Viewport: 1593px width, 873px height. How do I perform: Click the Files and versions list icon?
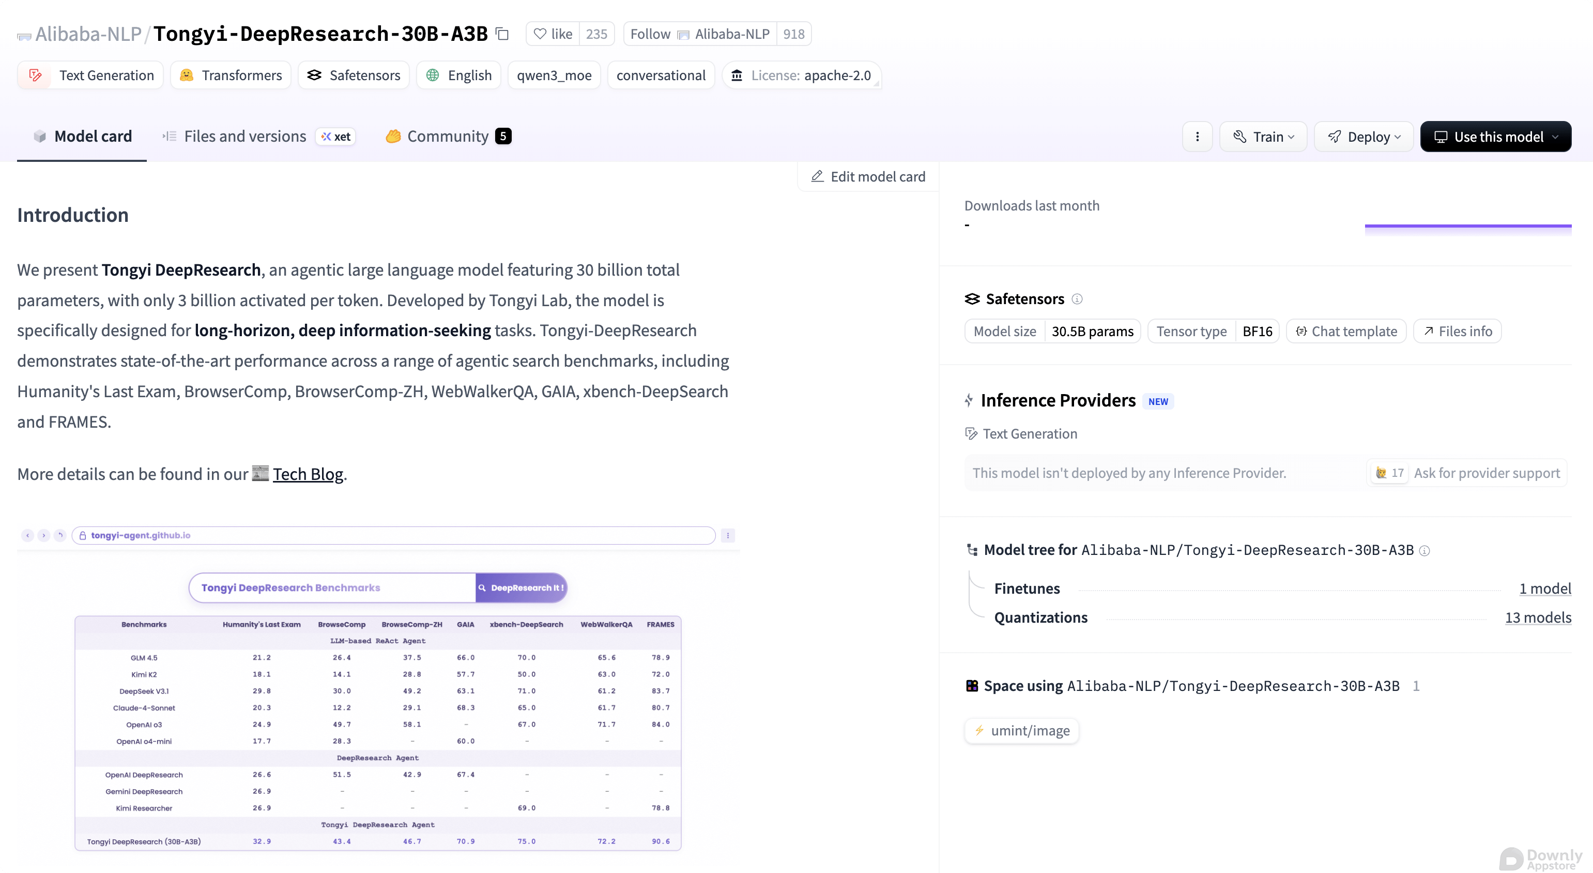click(170, 136)
